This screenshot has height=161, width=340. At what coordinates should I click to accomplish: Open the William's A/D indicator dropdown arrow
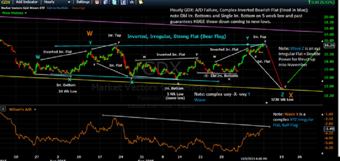35,109
